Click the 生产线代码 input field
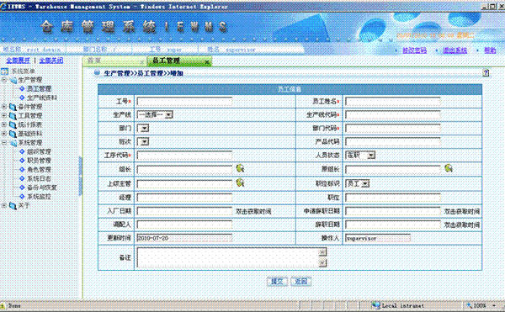505x312 pixels. coord(393,115)
